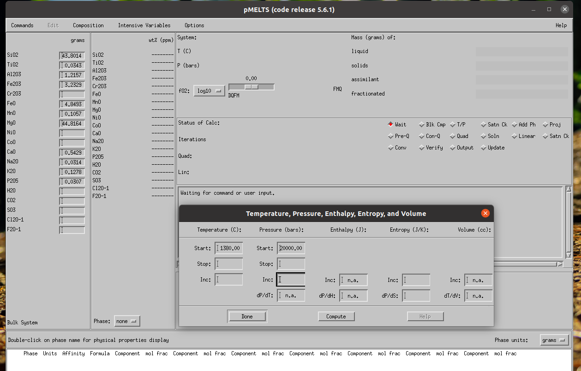Close the Temperature, Pressure dialog with orange X
Image resolution: width=581 pixels, height=371 pixels.
(x=485, y=213)
